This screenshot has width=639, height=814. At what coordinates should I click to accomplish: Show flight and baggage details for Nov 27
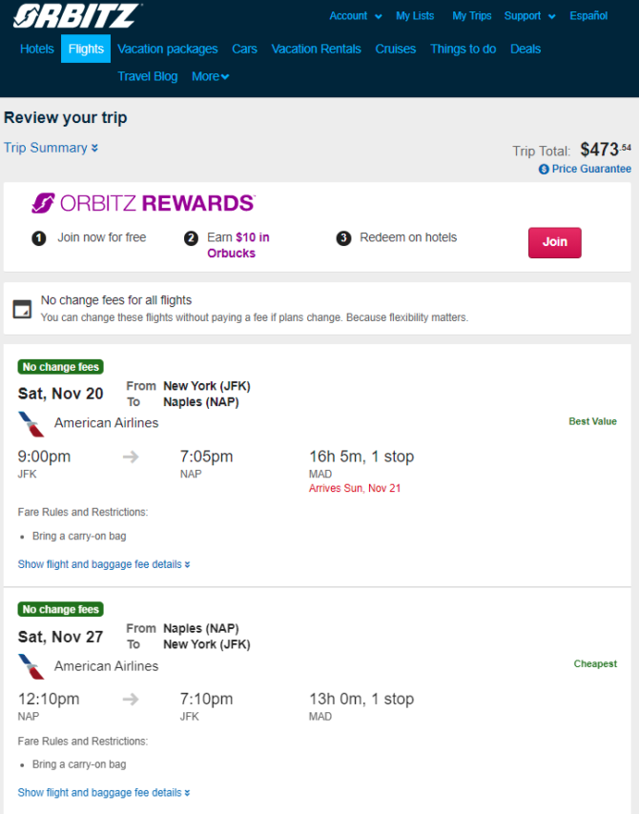(104, 793)
